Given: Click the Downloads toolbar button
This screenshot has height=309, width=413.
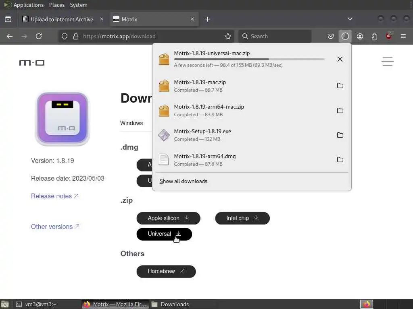Looking at the screenshot, I should pyautogui.click(x=345, y=36).
